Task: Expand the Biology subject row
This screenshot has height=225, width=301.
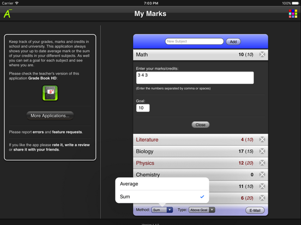Action: pyautogui.click(x=201, y=151)
